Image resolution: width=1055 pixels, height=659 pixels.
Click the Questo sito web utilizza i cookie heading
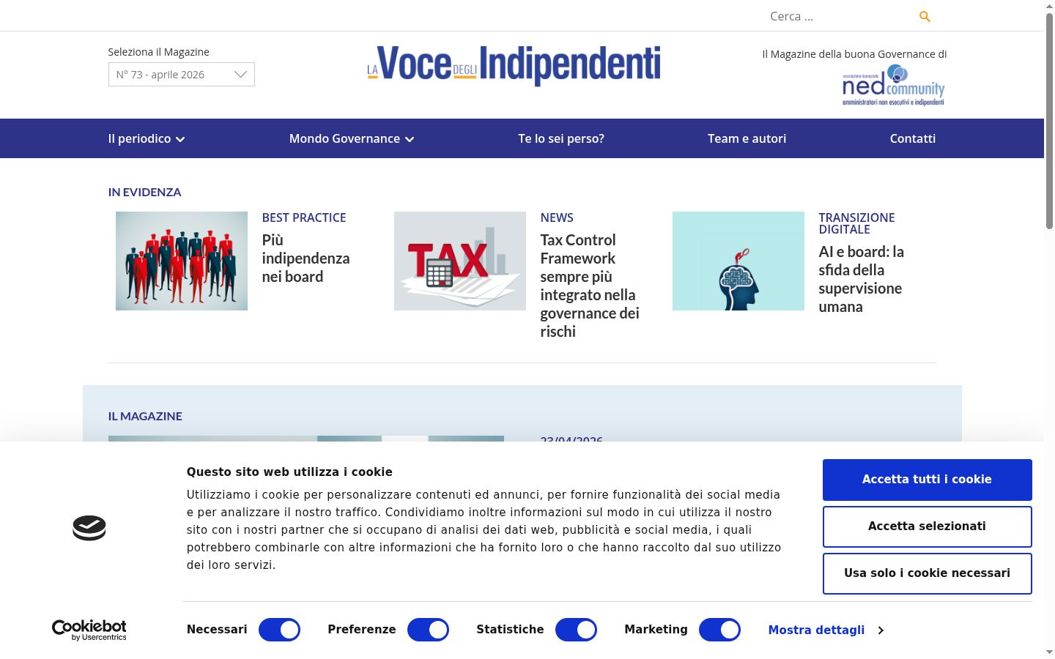[x=289, y=472]
